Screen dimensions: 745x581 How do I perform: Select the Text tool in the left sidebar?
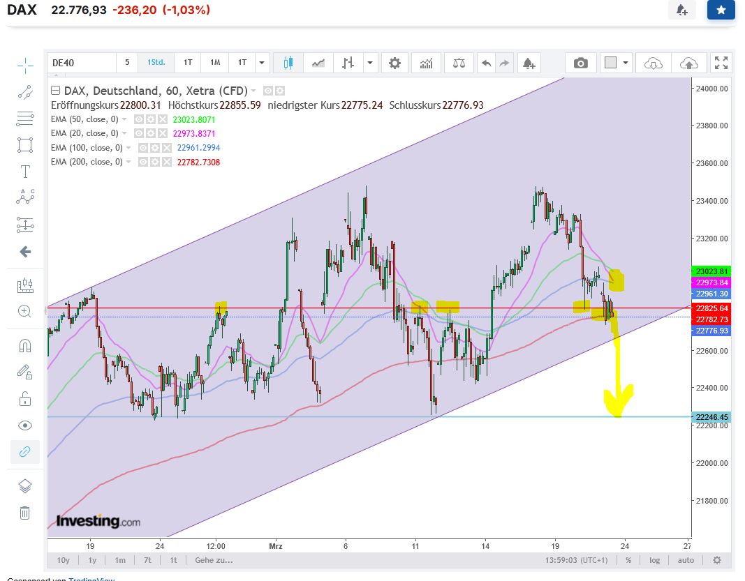pyautogui.click(x=25, y=171)
